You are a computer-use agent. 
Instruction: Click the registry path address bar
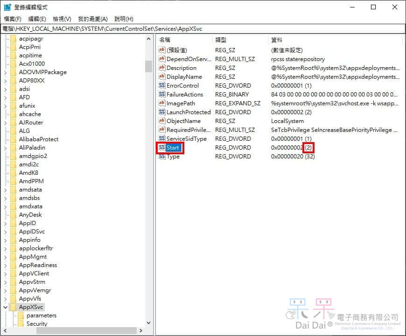point(203,29)
